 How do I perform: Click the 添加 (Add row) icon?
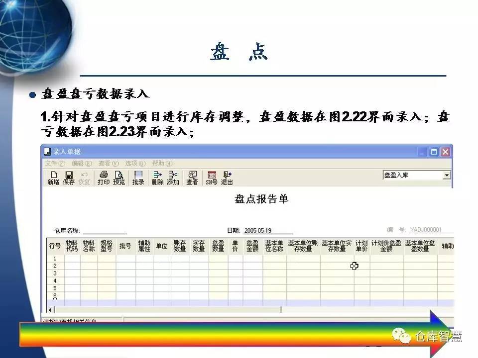[173, 178]
